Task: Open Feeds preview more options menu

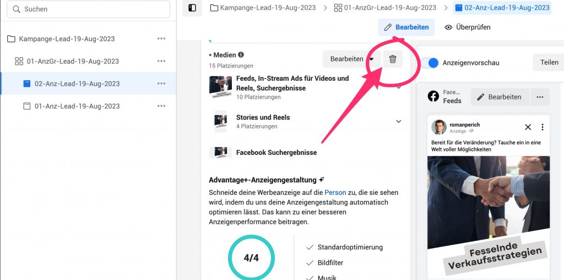Action: coord(540,97)
